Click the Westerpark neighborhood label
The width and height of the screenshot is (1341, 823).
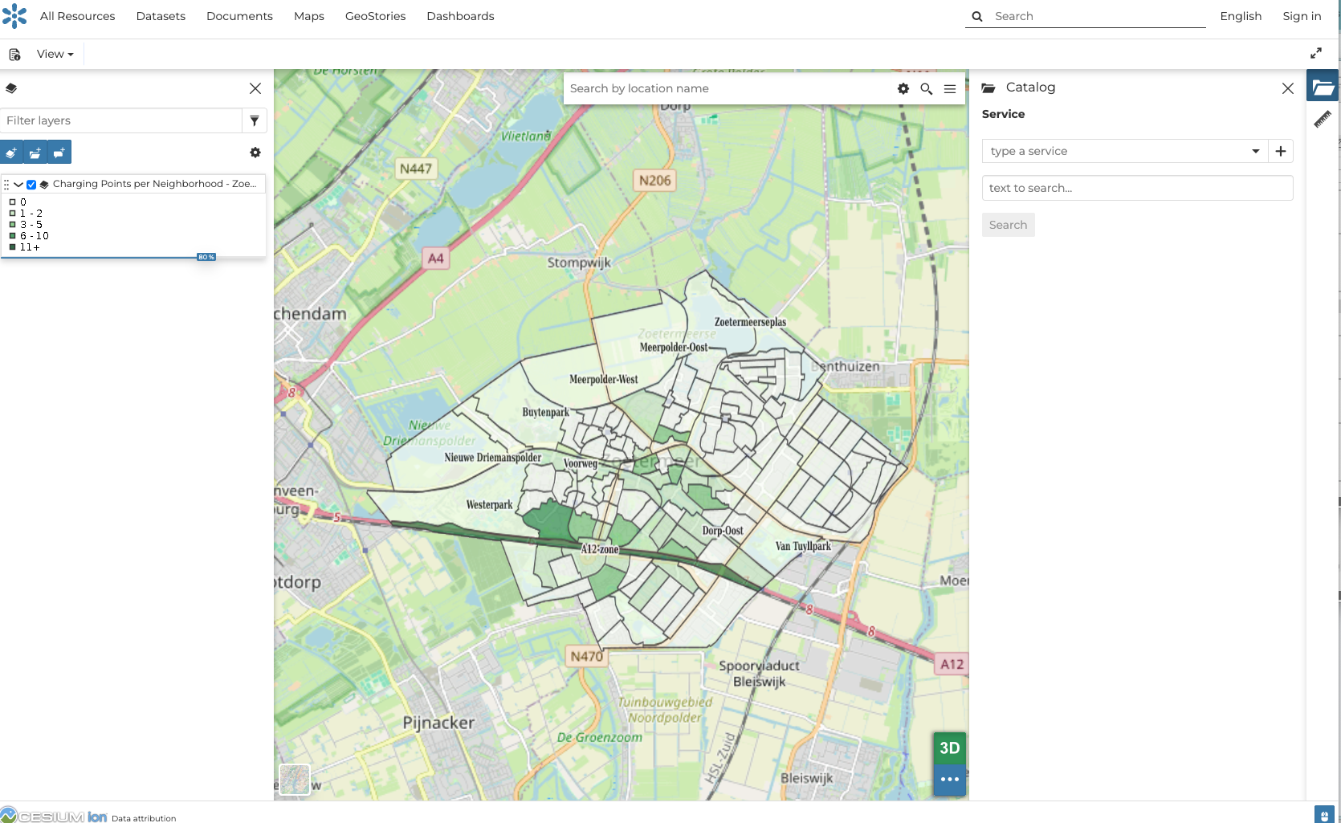tap(489, 505)
